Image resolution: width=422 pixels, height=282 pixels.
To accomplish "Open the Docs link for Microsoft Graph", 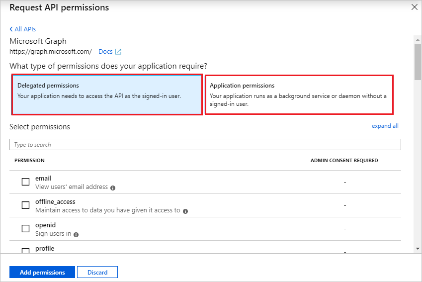I will coord(105,52).
